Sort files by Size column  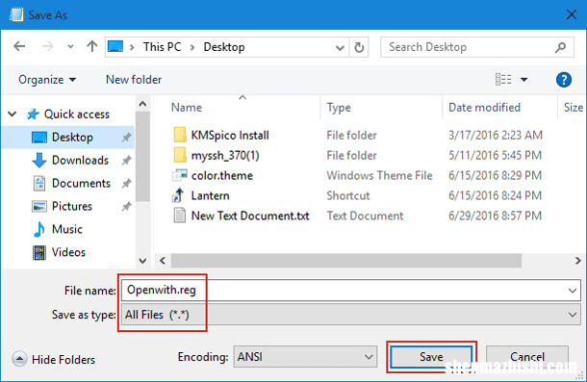coord(574,108)
